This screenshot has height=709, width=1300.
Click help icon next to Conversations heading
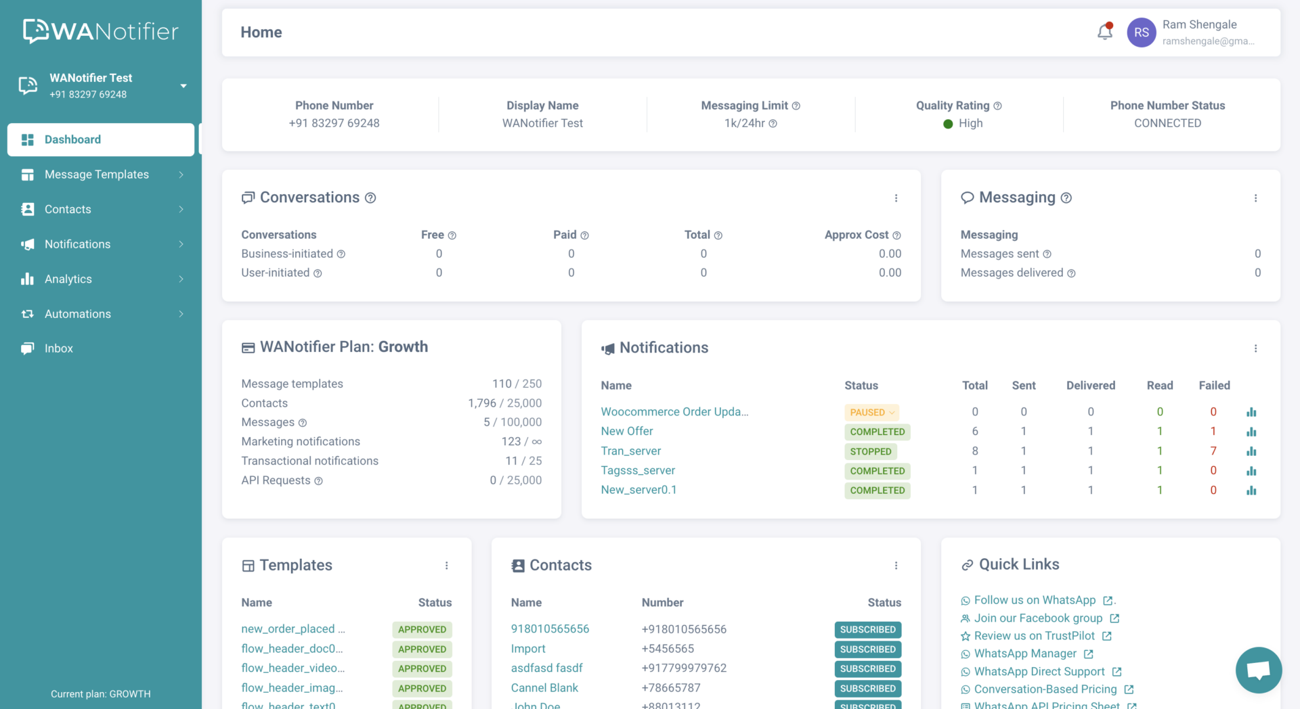pos(370,198)
